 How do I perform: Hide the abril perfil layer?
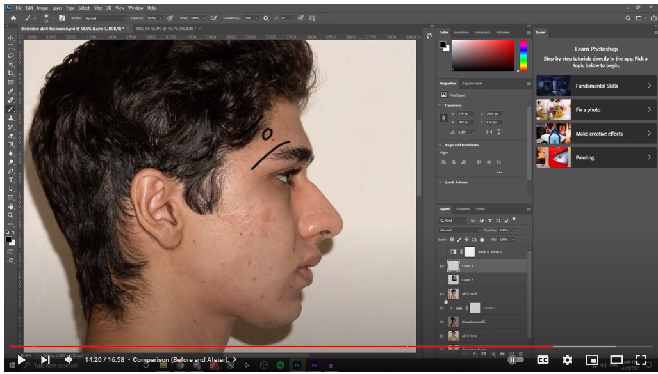[x=441, y=294]
